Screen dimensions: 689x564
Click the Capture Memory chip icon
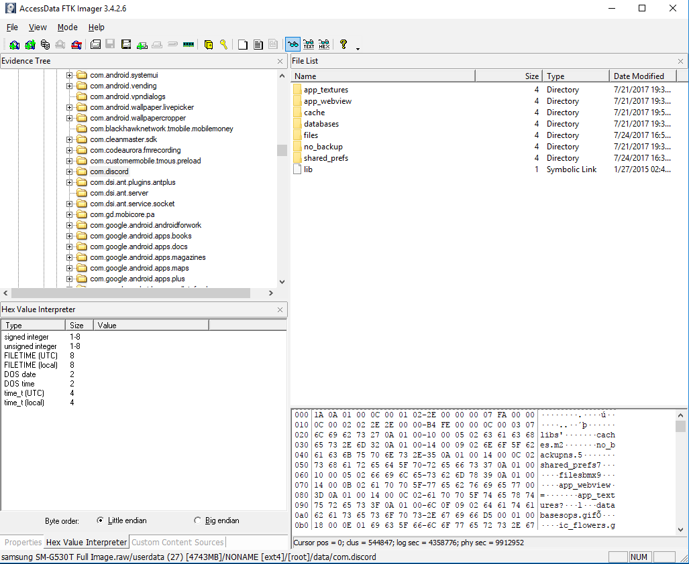[189, 44]
